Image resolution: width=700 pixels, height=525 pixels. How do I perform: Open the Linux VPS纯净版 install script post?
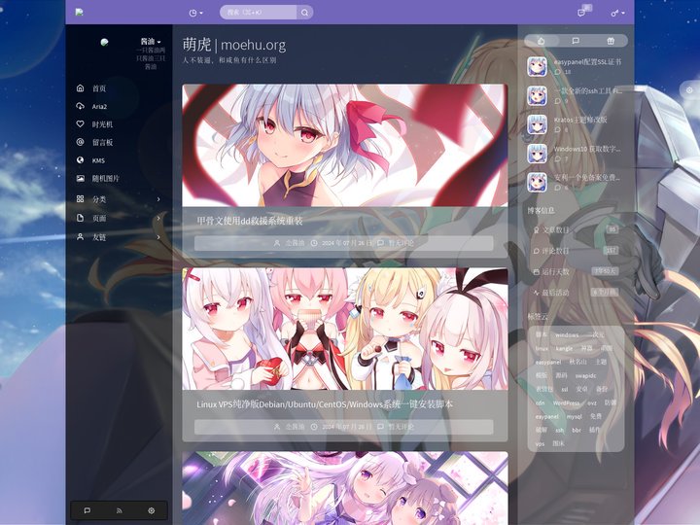tap(325, 404)
